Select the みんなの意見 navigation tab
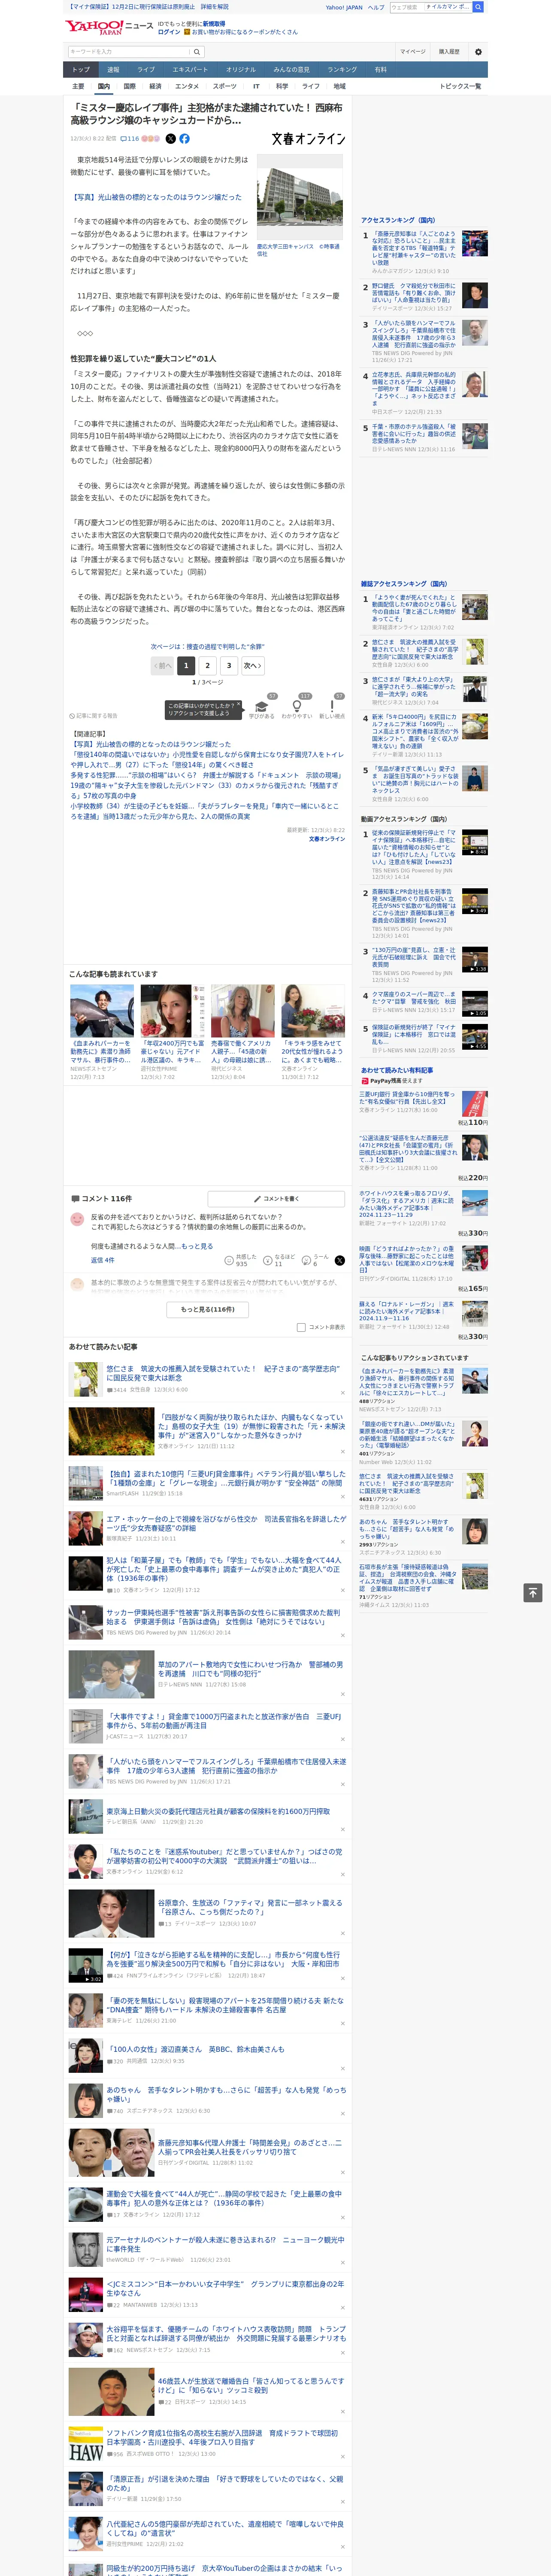Viewport: 551px width, 2576px height. point(291,70)
